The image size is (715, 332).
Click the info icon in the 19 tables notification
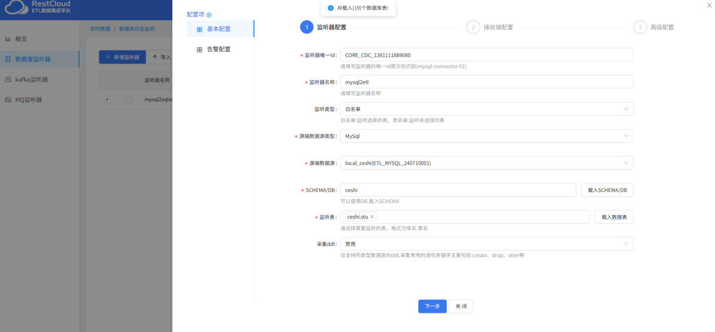coord(329,8)
